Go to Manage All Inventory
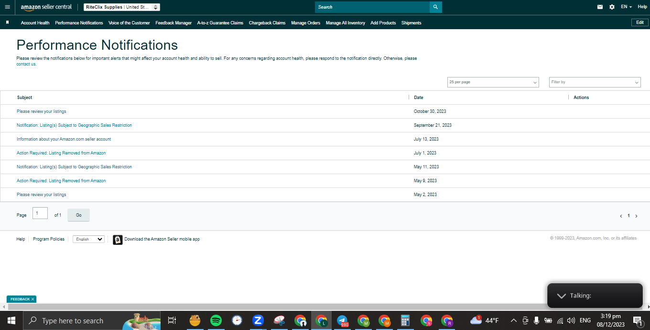Viewport: 650px width, 330px height. click(346, 23)
